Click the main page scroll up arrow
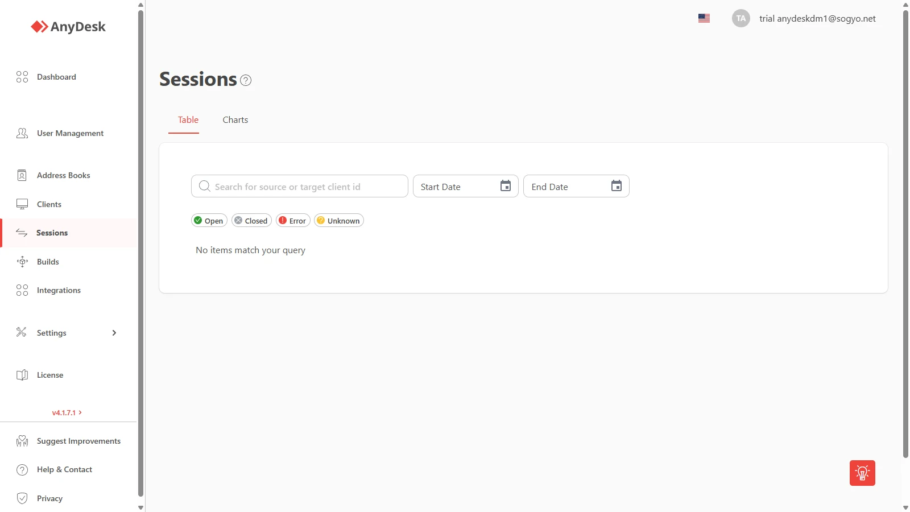910x512 pixels. click(x=905, y=5)
